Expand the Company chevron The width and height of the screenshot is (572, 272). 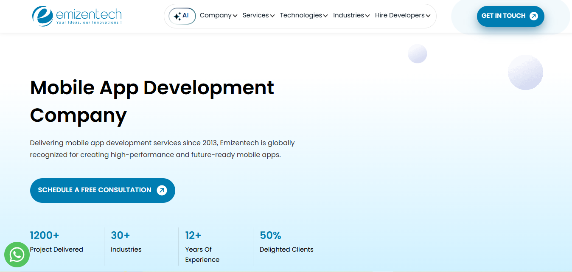(x=235, y=16)
